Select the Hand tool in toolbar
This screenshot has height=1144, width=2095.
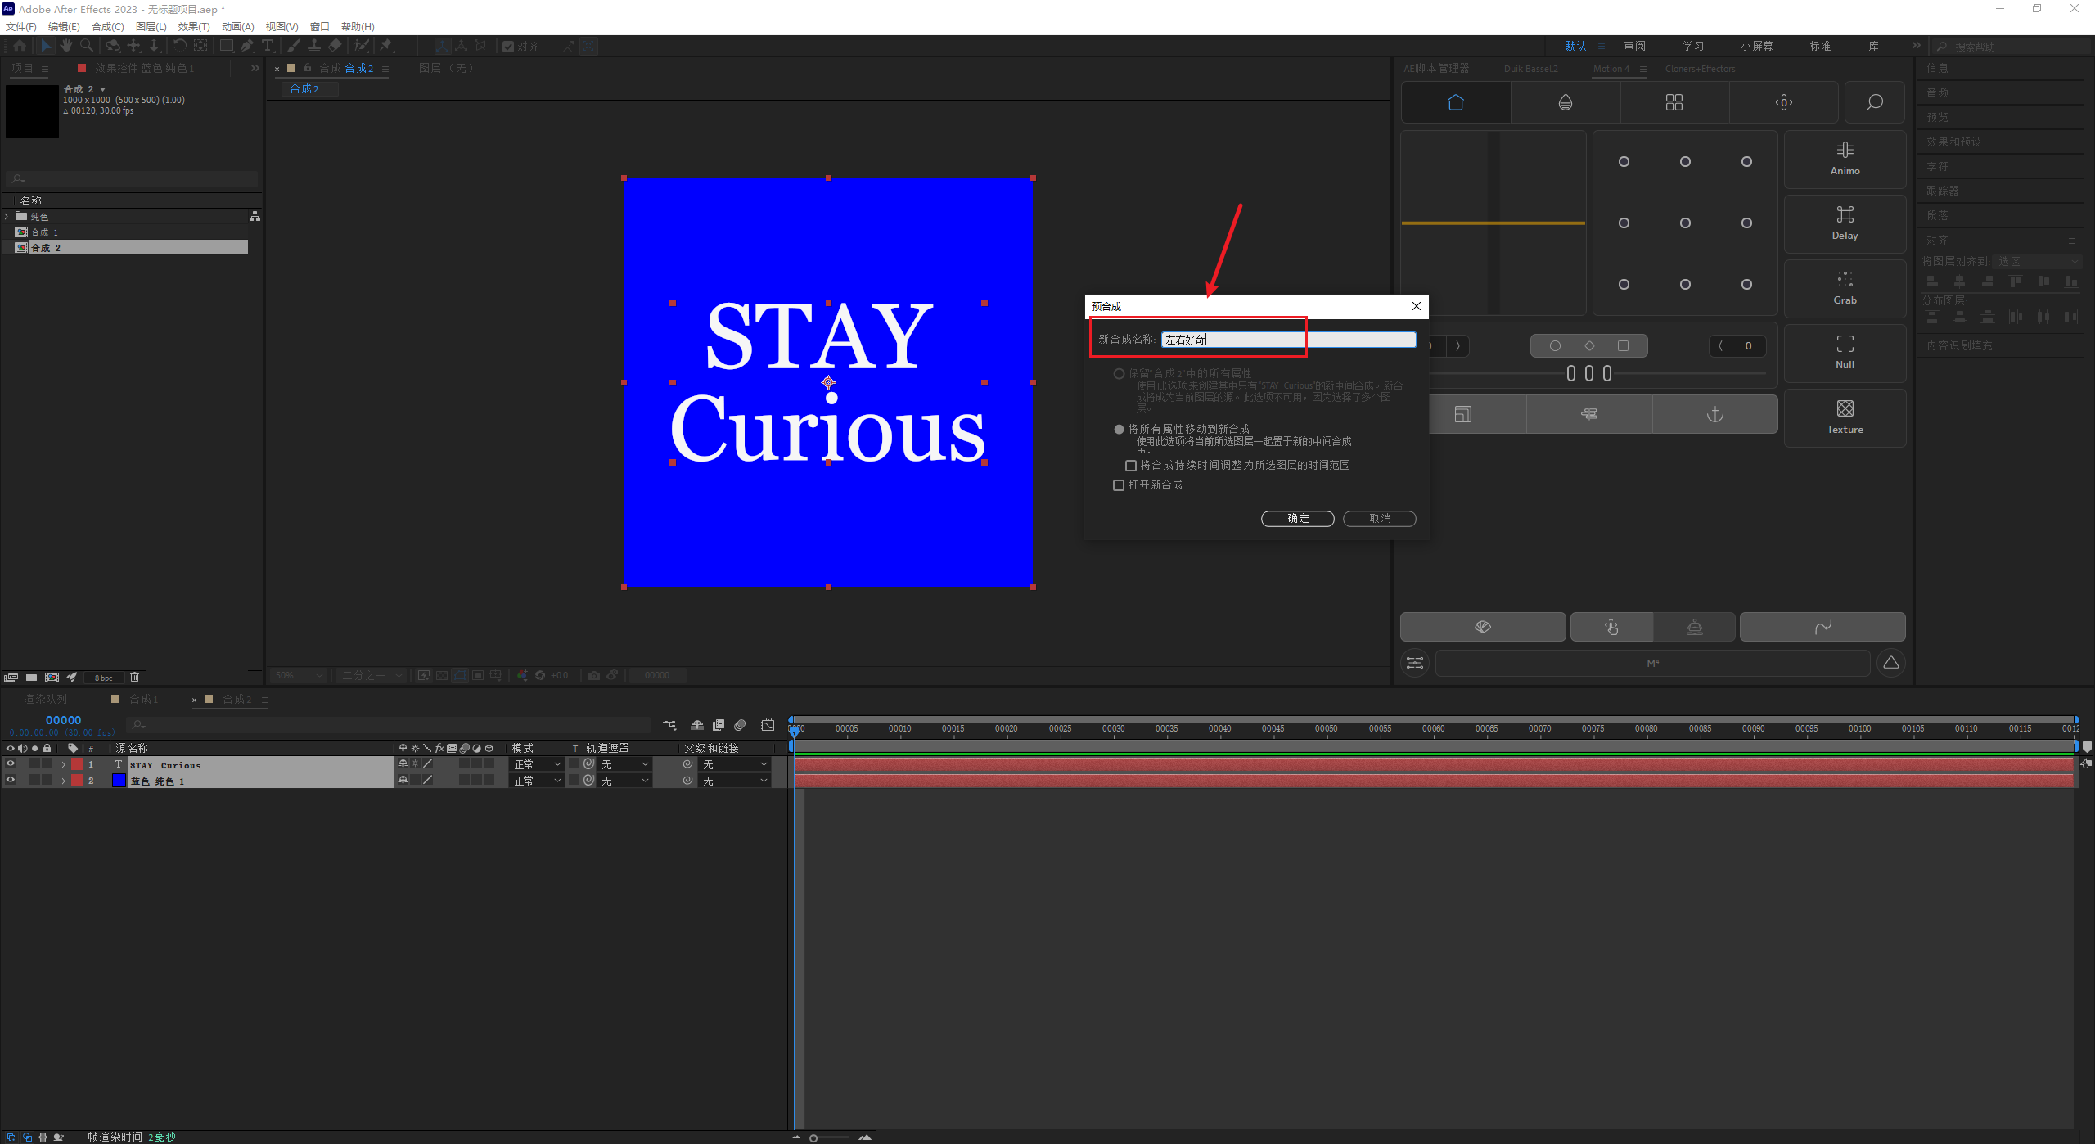point(66,46)
